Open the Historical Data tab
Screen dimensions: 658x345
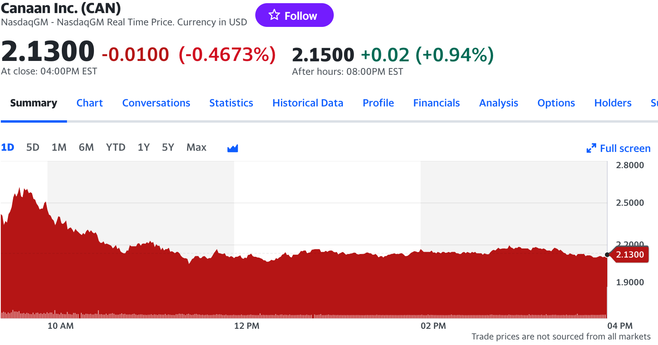(x=308, y=103)
